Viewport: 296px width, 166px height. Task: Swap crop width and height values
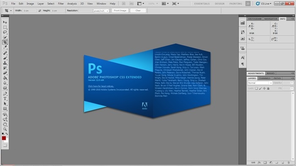tap(40, 11)
